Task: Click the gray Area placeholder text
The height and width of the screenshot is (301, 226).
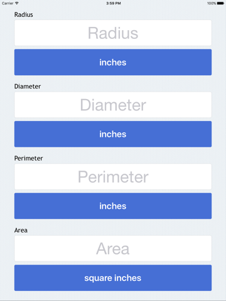Action: (113, 249)
